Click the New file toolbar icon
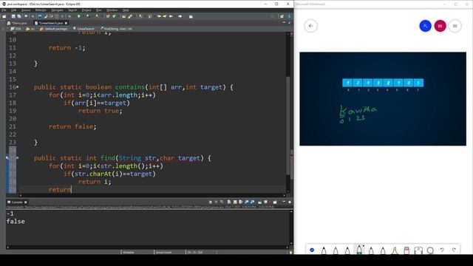 click(x=4, y=16)
